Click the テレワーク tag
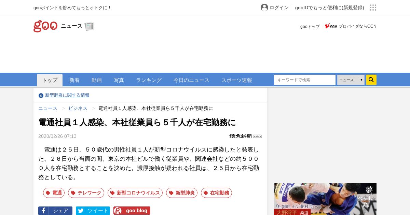The image size is (410, 215). point(86,193)
